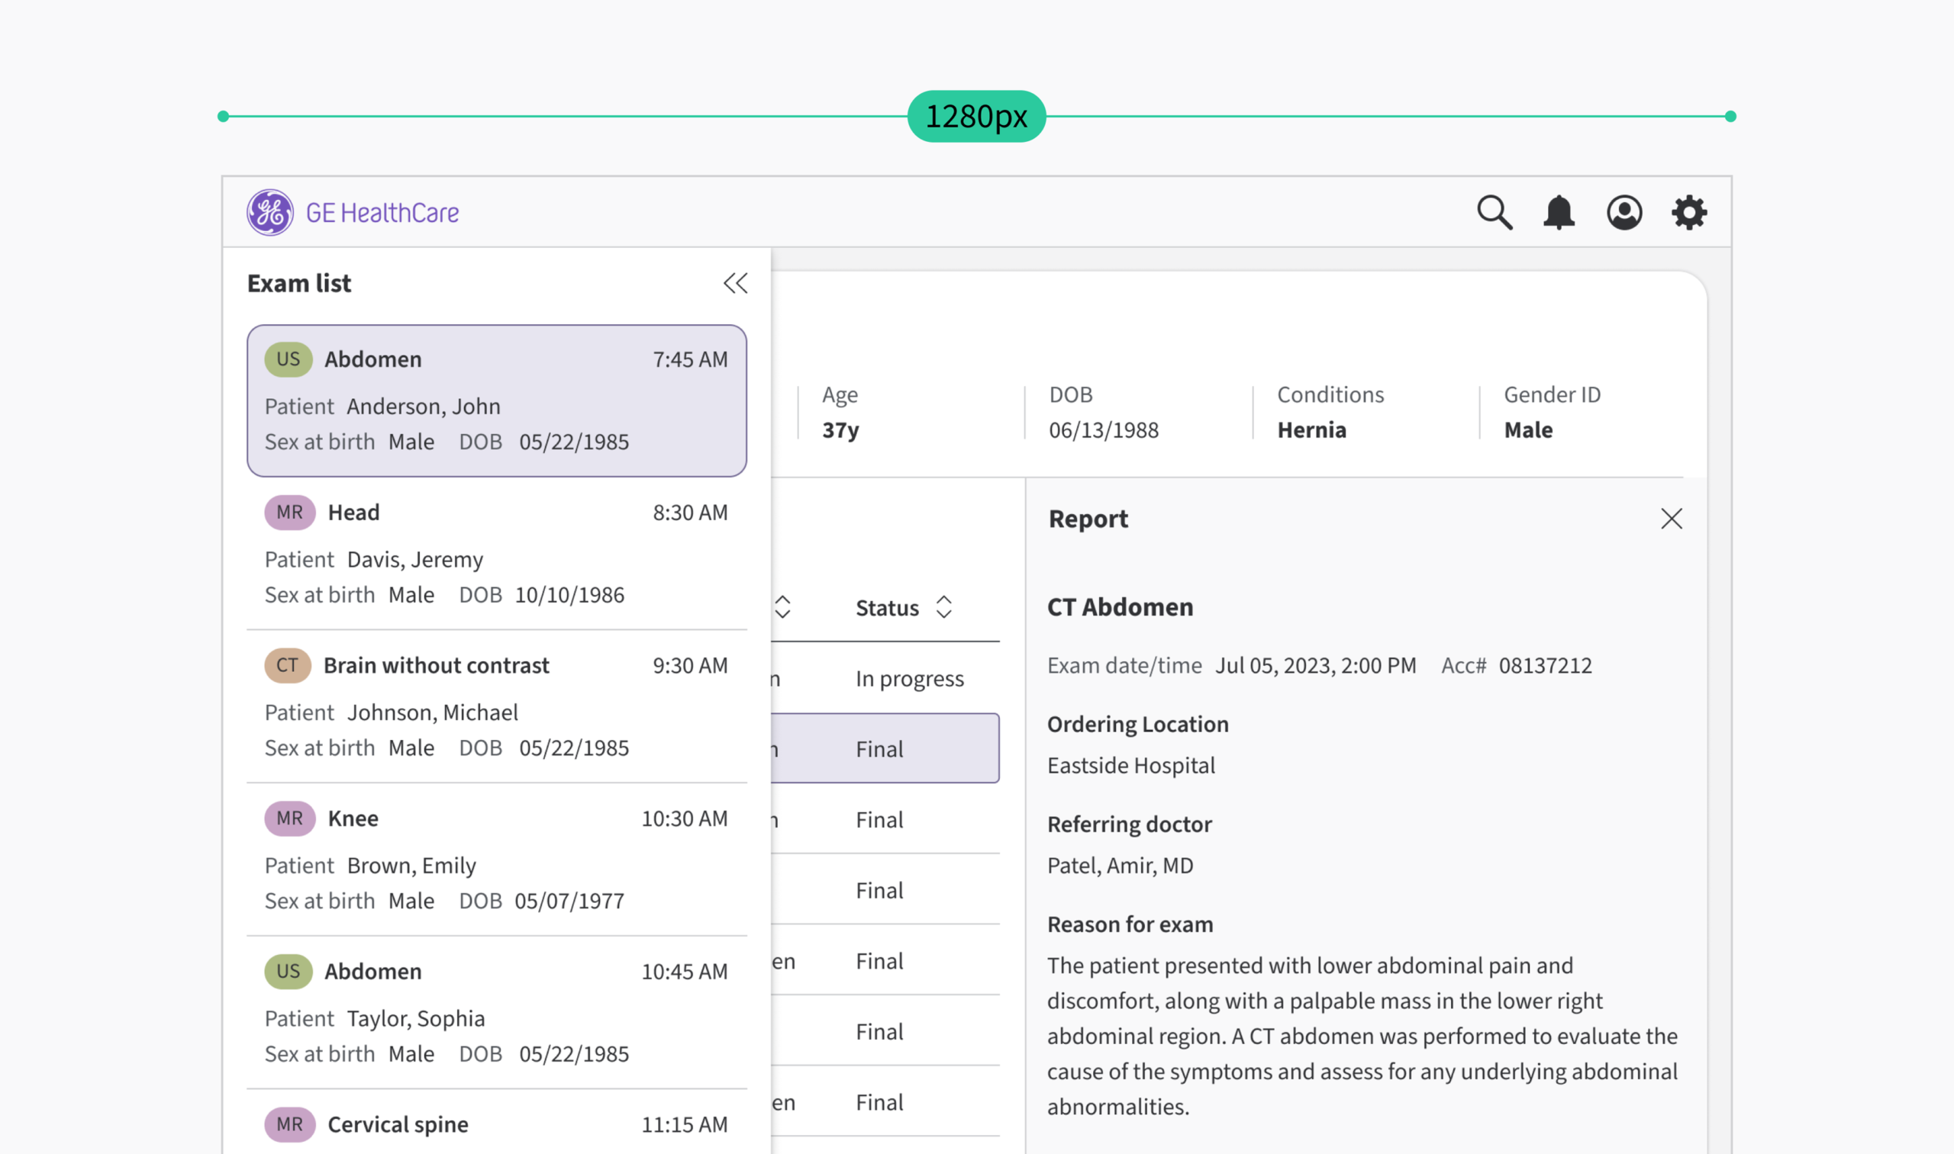The image size is (1954, 1154).
Task: Open Abdomen exam for Taylor, Sophia
Action: point(496,1012)
